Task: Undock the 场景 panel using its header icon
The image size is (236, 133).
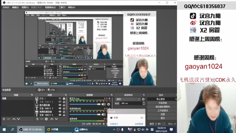Action: click(32, 95)
